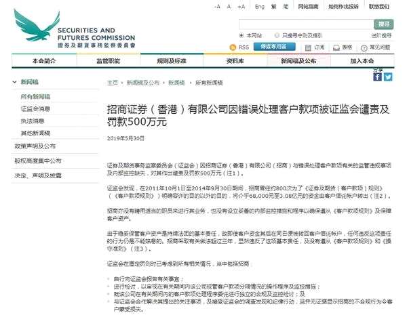Open the 进阶搜寻 advanced search link
The height and width of the screenshot is (315, 407).
coord(381,35)
